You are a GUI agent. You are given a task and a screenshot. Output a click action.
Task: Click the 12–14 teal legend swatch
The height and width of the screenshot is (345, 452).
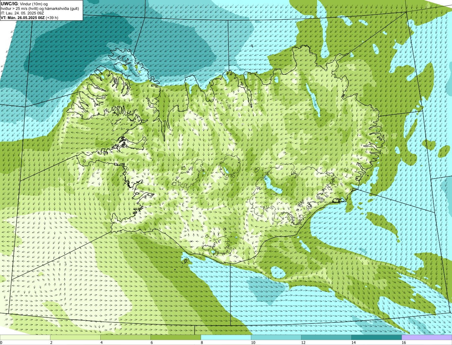(326, 337)
